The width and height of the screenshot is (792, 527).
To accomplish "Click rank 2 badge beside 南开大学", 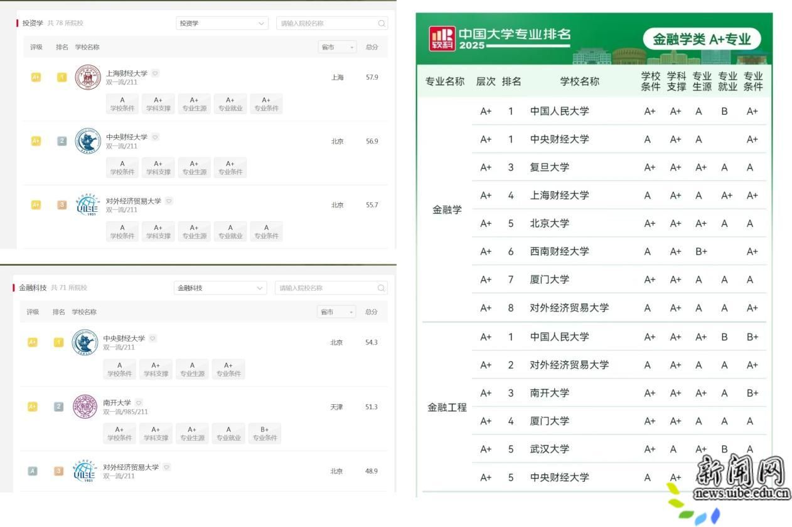I will click(x=58, y=407).
